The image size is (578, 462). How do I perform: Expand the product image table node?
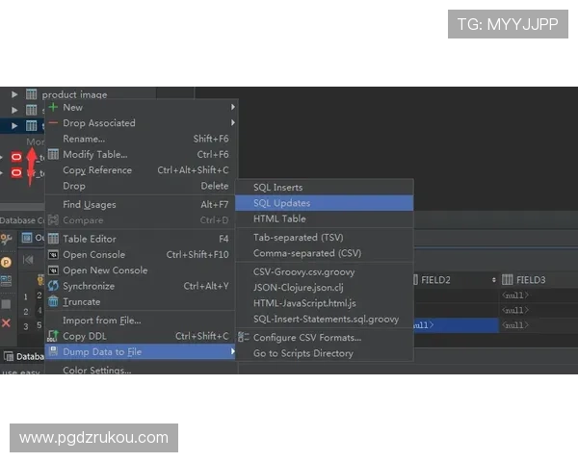(14, 94)
